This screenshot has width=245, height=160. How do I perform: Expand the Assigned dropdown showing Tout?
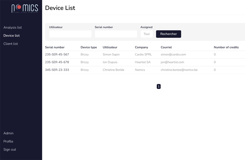pos(147,34)
